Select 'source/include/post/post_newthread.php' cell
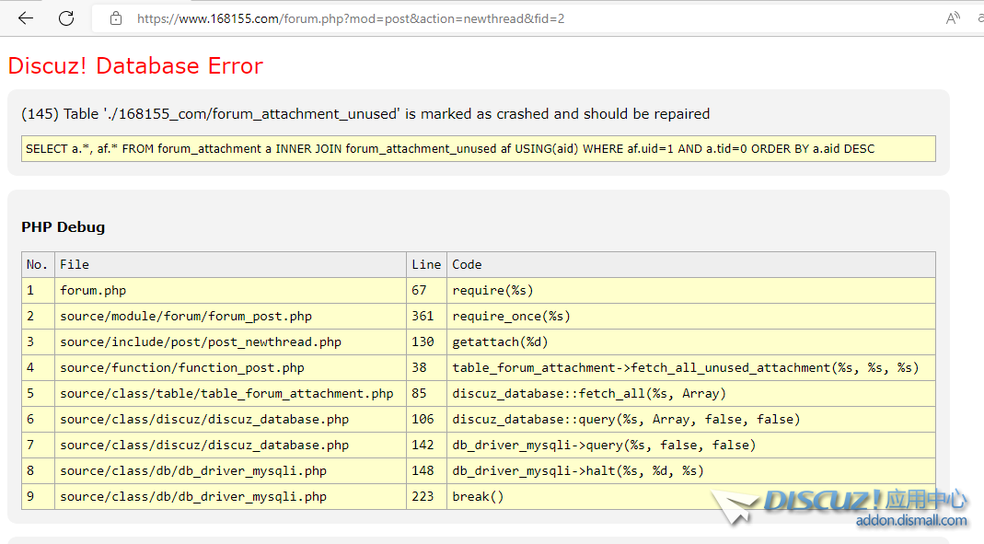This screenshot has width=984, height=544. [230, 342]
